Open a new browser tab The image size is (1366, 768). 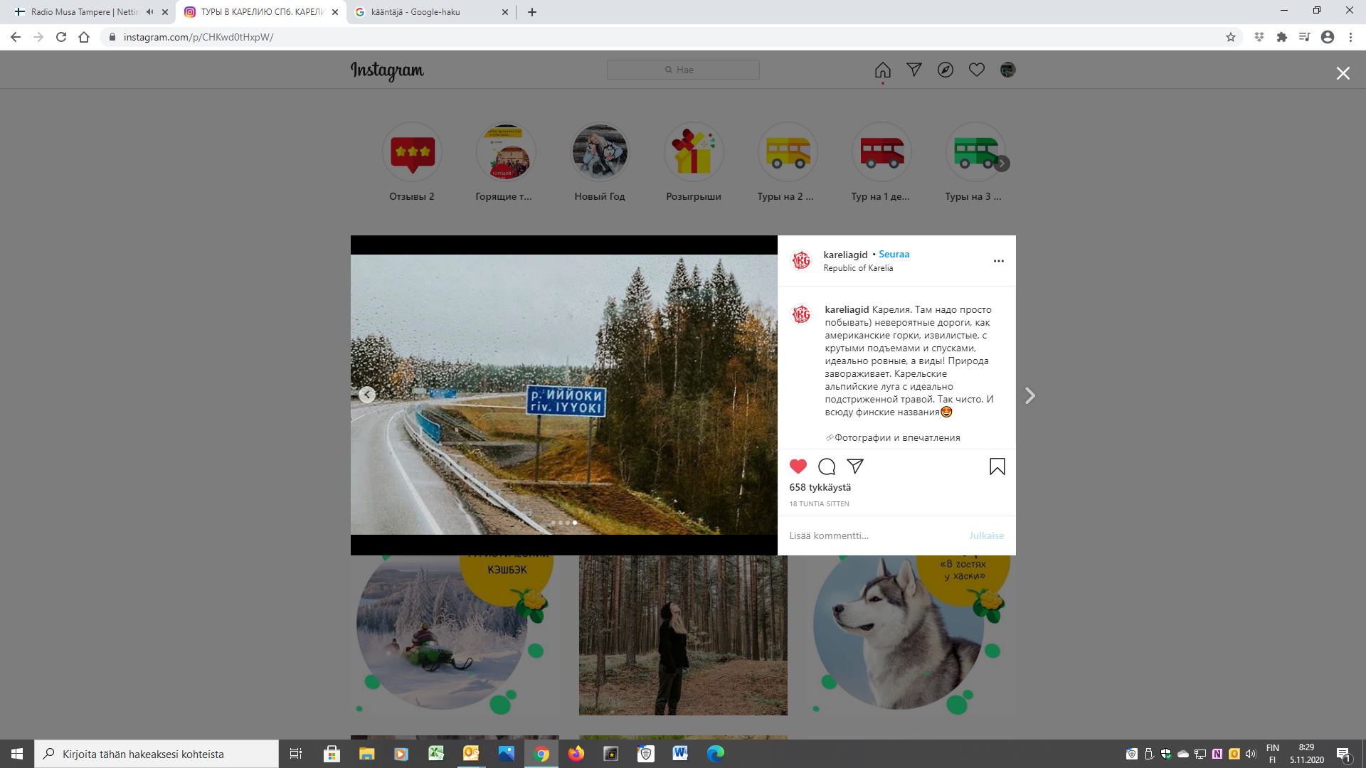point(532,12)
